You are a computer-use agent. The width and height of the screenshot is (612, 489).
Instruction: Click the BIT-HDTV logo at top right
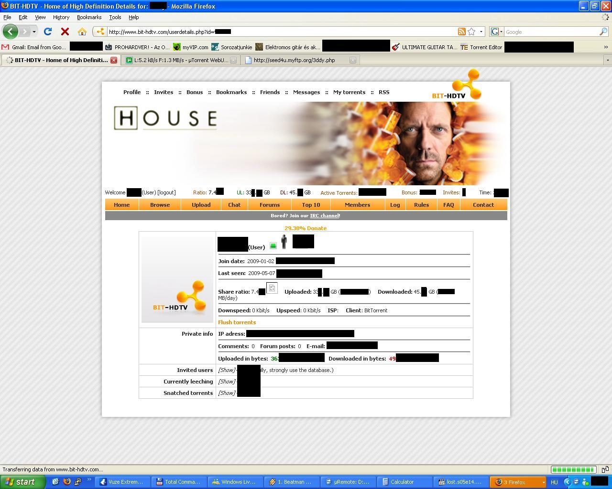point(457,85)
